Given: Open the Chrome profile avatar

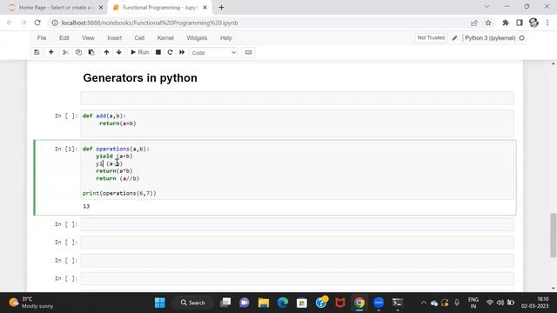Looking at the screenshot, I should [534, 23].
